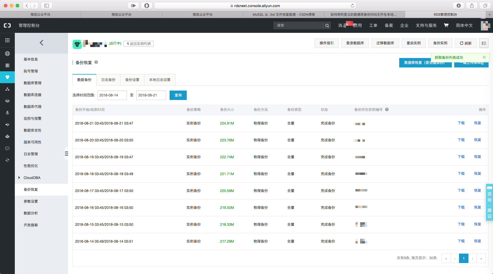This screenshot has height=274, width=493.
Task: Click the globe icon in left rail
Action: coord(7,54)
